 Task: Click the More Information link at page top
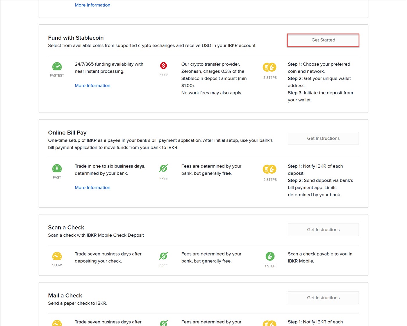pyautogui.click(x=92, y=5)
